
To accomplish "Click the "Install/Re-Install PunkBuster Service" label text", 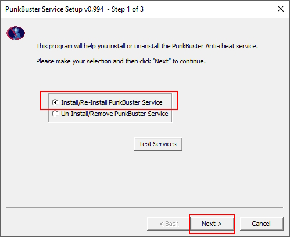I will 112,102.
